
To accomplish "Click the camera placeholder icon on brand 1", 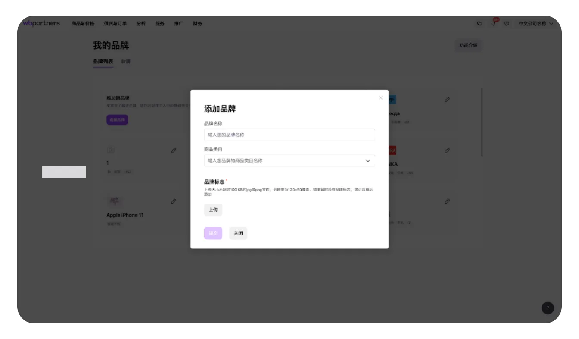I will tap(111, 150).
